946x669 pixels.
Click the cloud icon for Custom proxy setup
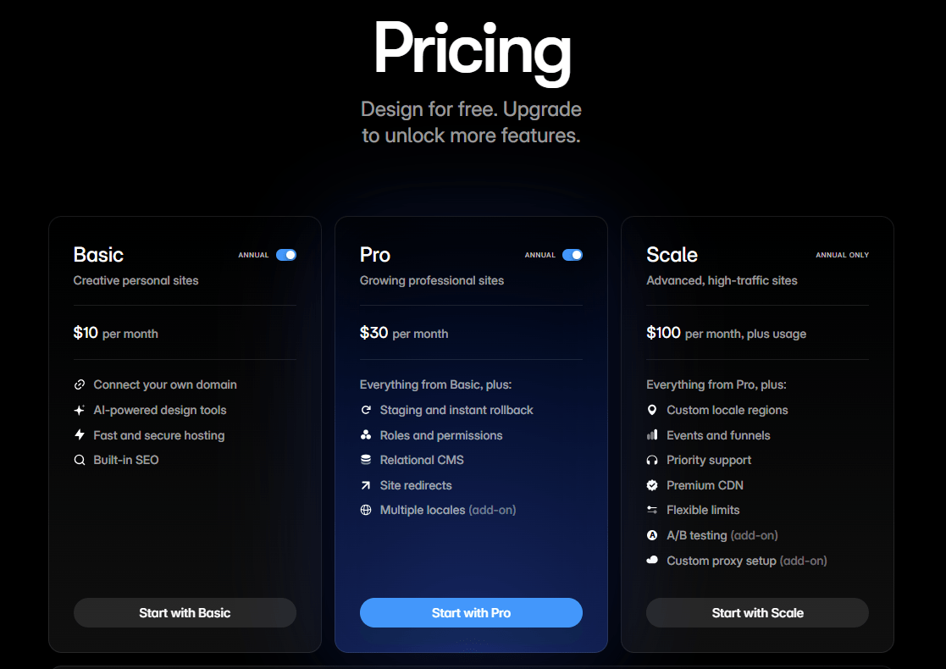click(x=651, y=561)
